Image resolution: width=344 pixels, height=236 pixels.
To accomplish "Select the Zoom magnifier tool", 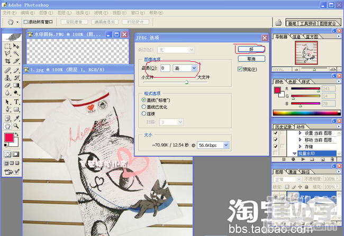I will click(x=16, y=126).
